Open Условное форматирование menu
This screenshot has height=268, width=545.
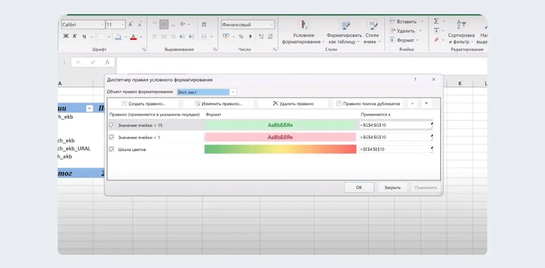click(303, 32)
